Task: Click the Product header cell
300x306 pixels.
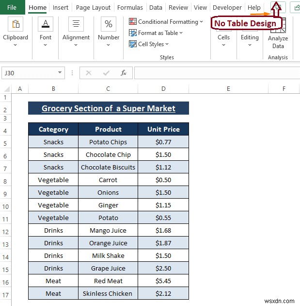Action: click(x=108, y=129)
